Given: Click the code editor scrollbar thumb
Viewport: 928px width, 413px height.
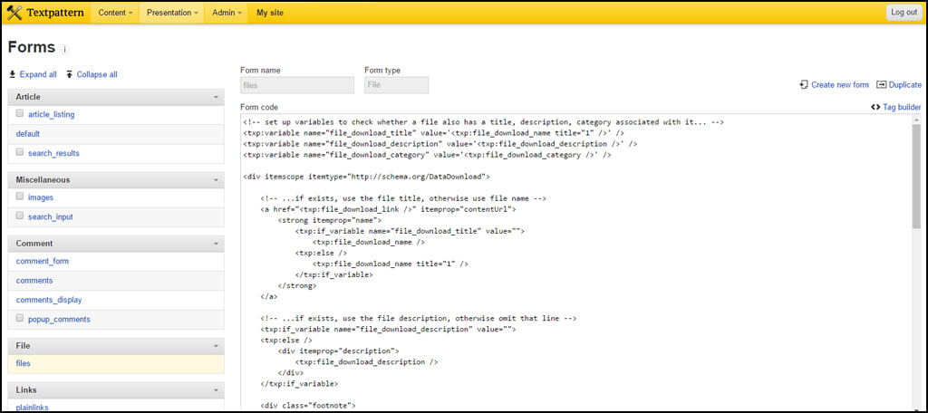Looking at the screenshot, I should 916,177.
